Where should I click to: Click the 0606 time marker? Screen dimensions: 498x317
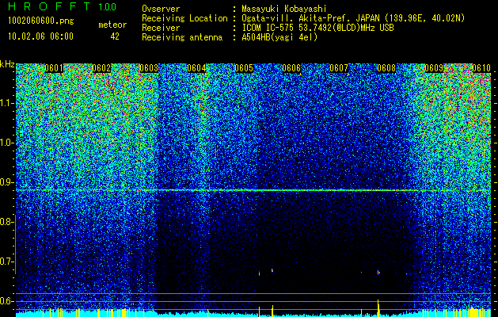tap(291, 68)
